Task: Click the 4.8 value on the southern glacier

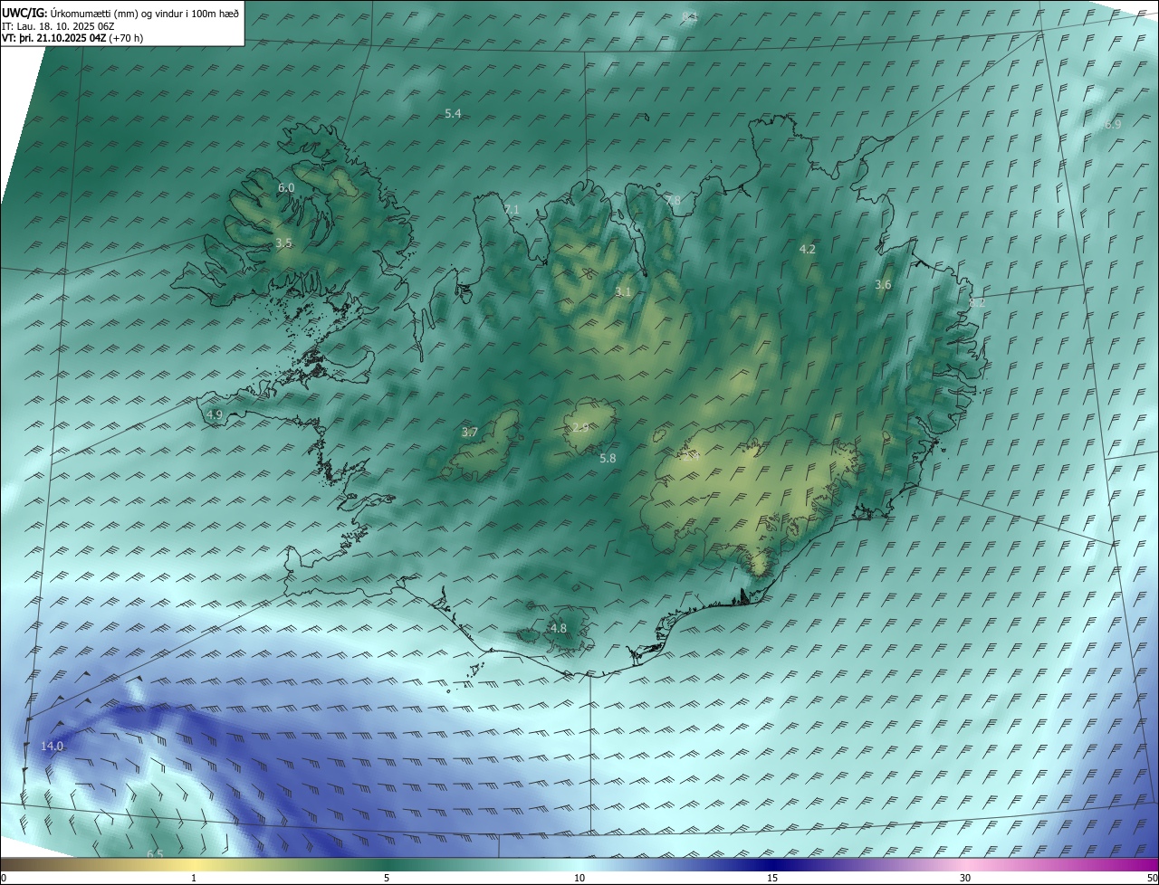Action: coord(559,628)
